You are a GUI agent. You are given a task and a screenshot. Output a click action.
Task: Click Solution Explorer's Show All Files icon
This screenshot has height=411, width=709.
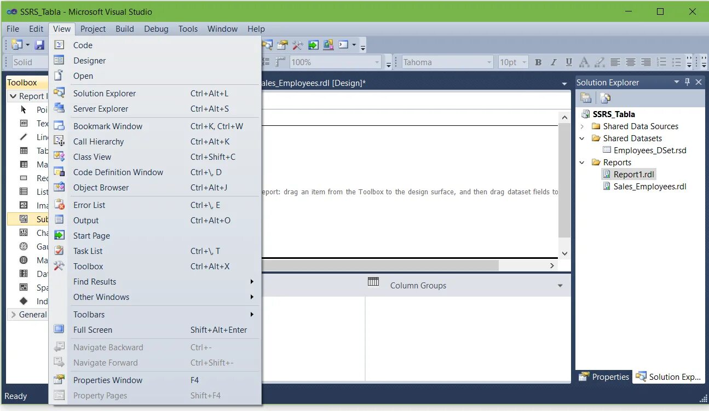click(x=605, y=98)
